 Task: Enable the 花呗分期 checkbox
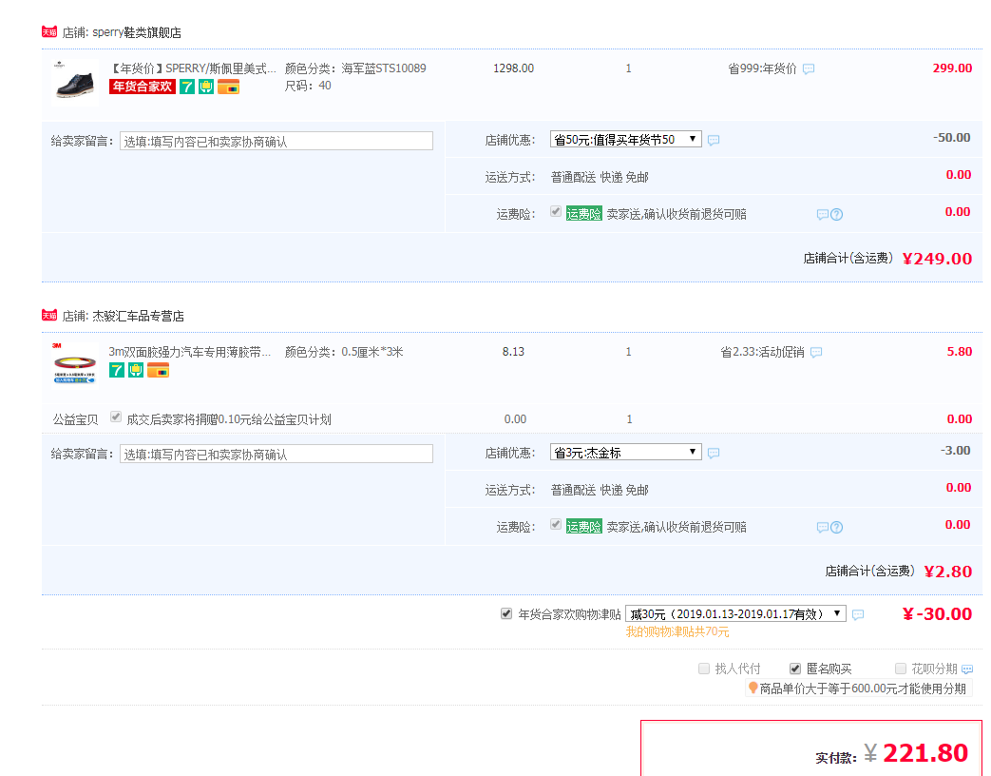pos(901,669)
